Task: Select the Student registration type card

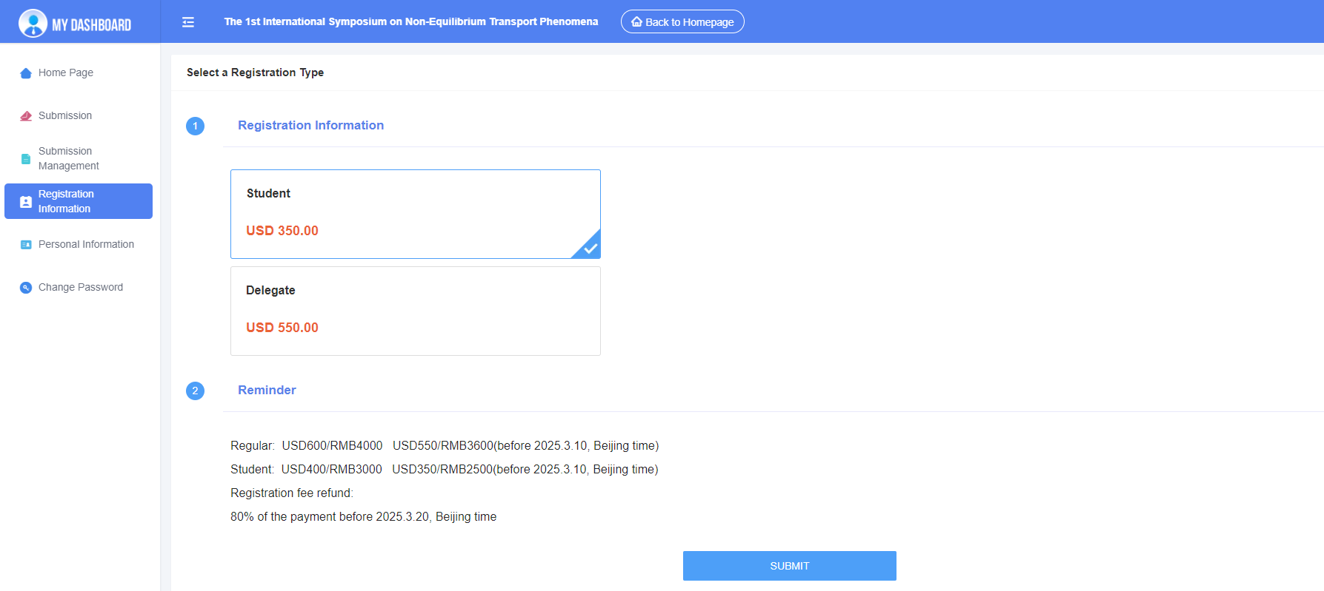Action: 415,214
